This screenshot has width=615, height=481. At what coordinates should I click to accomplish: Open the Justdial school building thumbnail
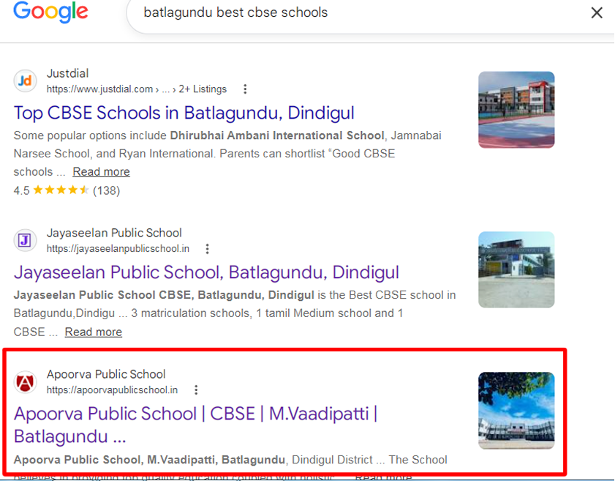coord(516,110)
